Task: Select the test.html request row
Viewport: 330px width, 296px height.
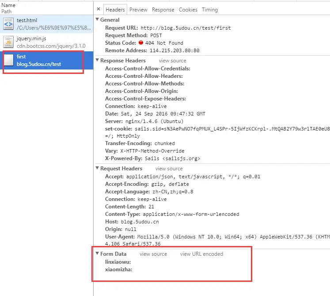Action: [x=46, y=24]
